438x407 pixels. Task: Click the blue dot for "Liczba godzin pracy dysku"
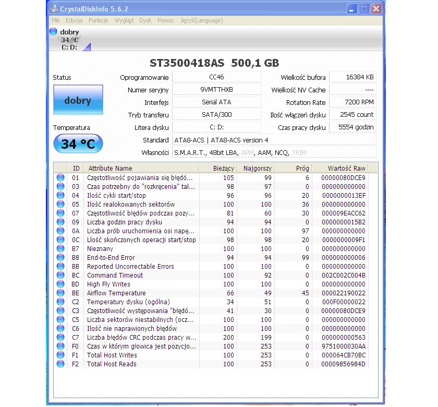[60, 222]
